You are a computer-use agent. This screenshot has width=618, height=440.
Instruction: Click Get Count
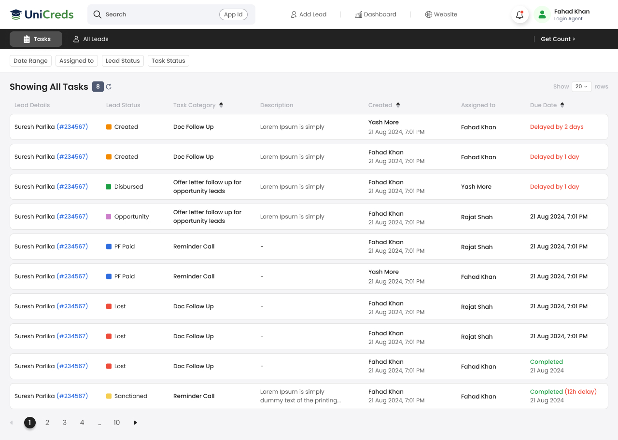(558, 39)
